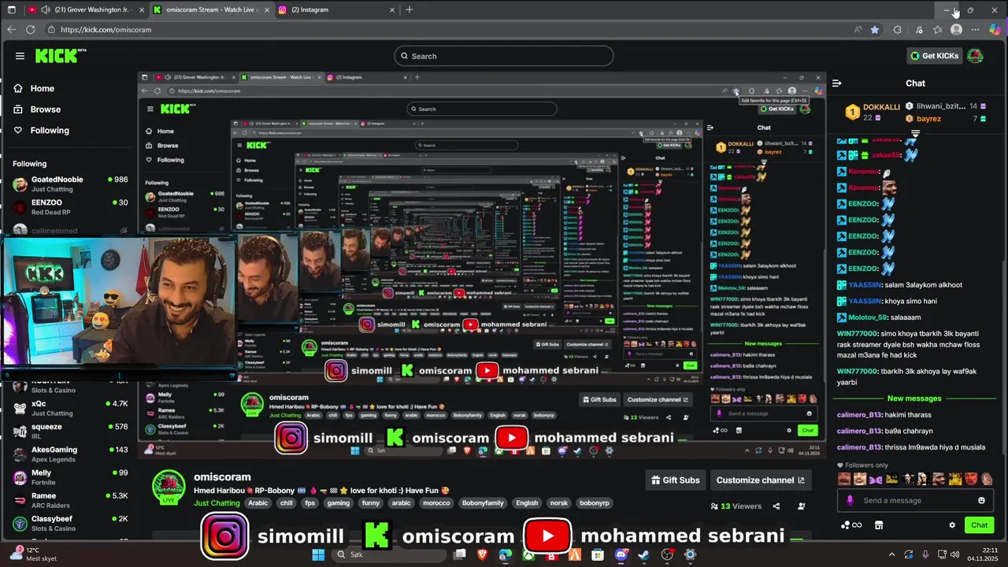Open Customize channel link
The height and width of the screenshot is (567, 1008).
pyautogui.click(x=760, y=480)
